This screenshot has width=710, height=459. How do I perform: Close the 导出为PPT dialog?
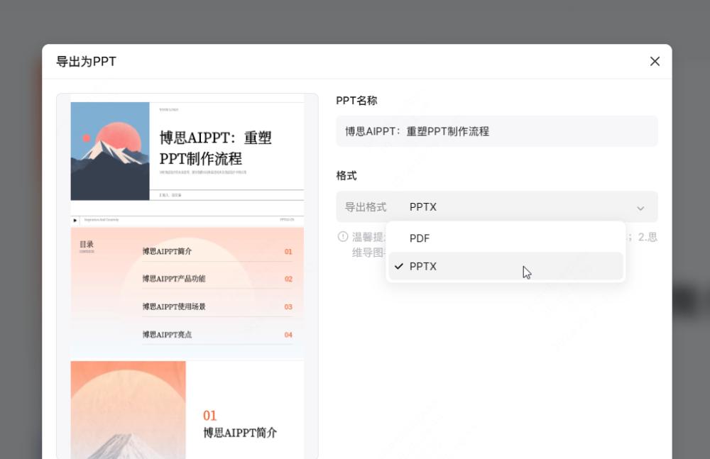click(x=655, y=61)
